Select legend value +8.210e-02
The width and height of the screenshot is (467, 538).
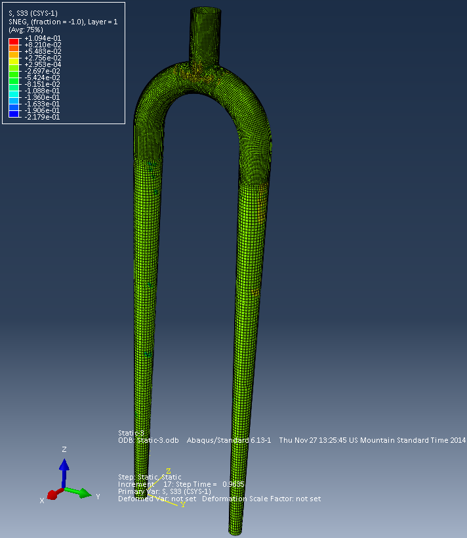43,45
